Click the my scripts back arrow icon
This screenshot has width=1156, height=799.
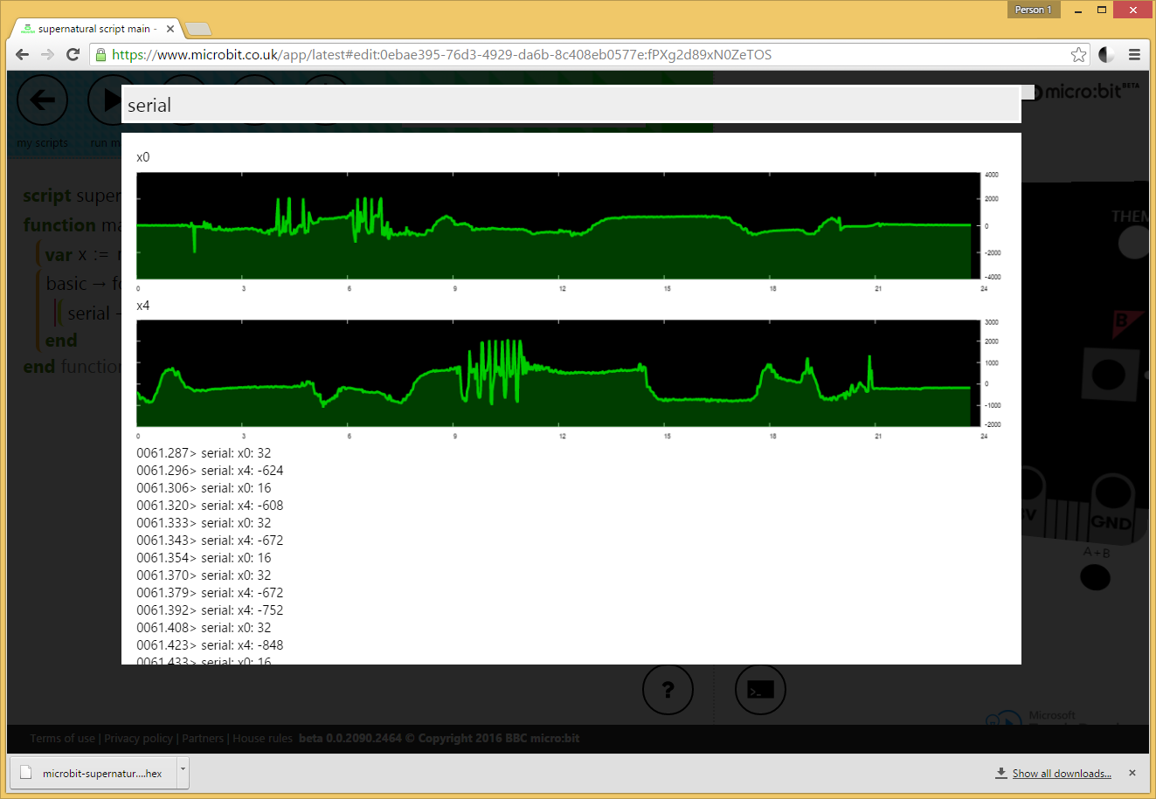coord(42,101)
